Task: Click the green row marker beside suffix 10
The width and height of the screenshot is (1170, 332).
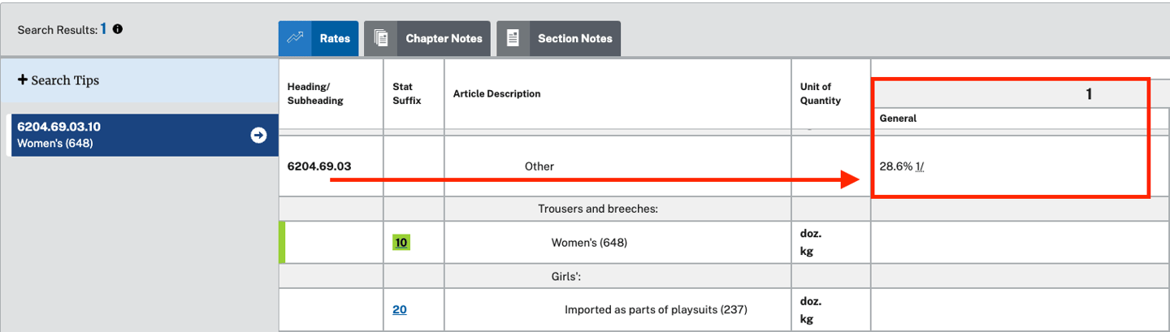Action: click(282, 242)
